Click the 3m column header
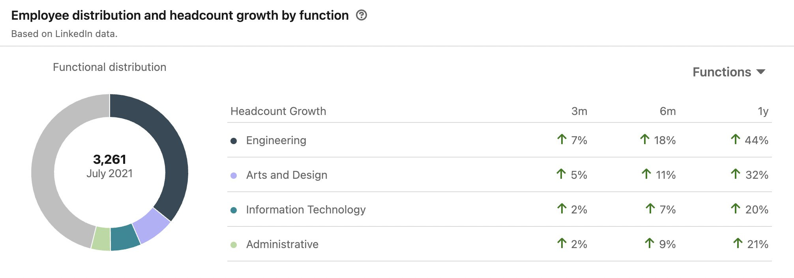This screenshot has width=794, height=278. 579,111
